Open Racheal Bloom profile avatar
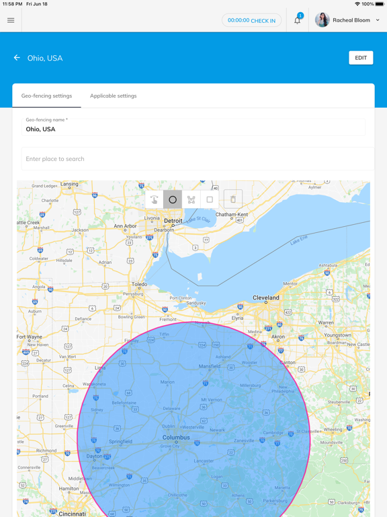The width and height of the screenshot is (387, 517). [x=322, y=20]
